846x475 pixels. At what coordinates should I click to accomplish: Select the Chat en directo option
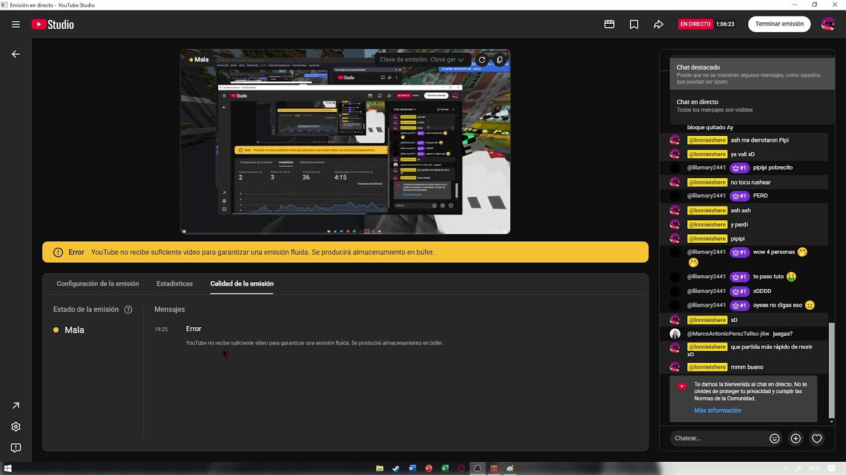click(751, 106)
